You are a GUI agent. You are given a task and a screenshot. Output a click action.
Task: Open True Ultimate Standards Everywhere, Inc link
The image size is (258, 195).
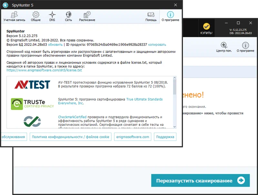tap(110, 101)
